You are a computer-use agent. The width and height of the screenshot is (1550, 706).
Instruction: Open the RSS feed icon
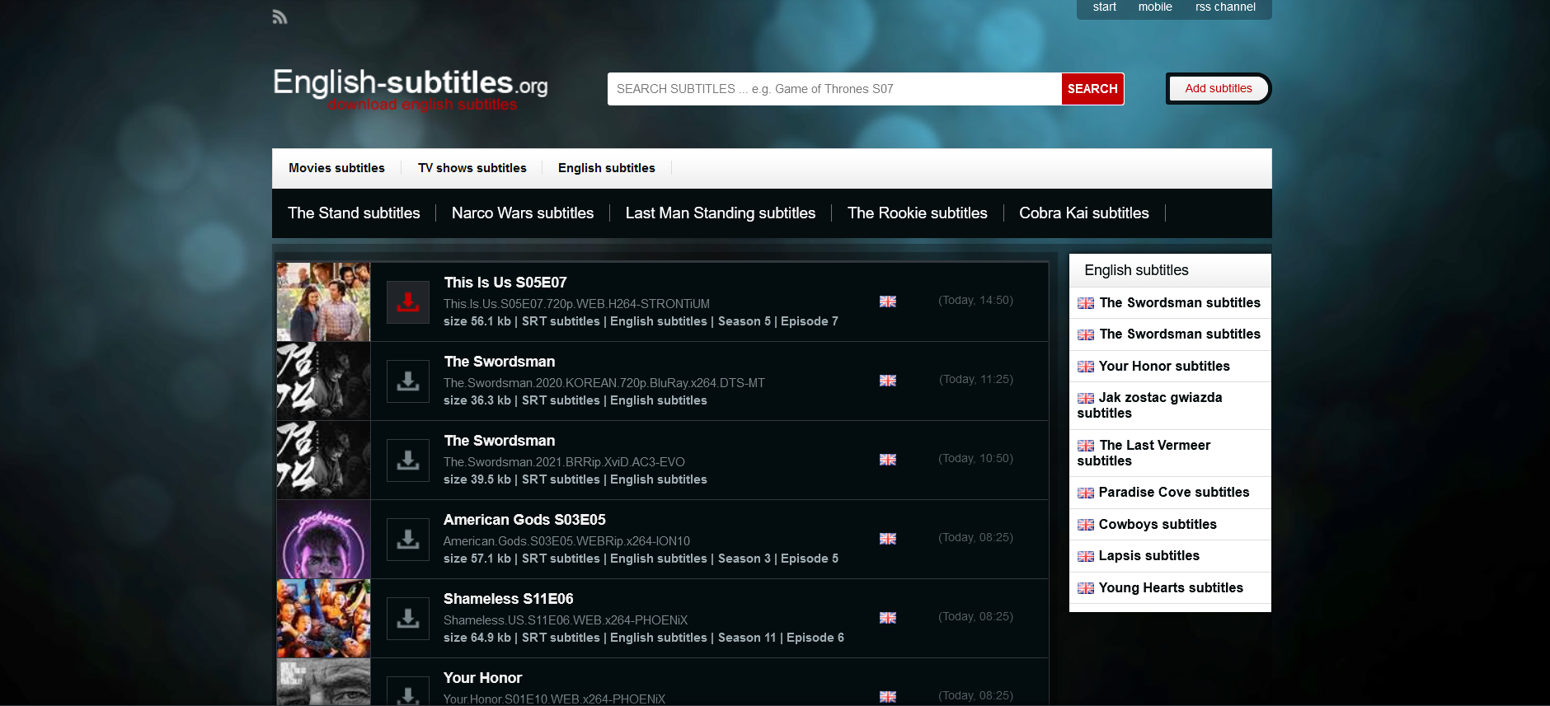(x=279, y=16)
